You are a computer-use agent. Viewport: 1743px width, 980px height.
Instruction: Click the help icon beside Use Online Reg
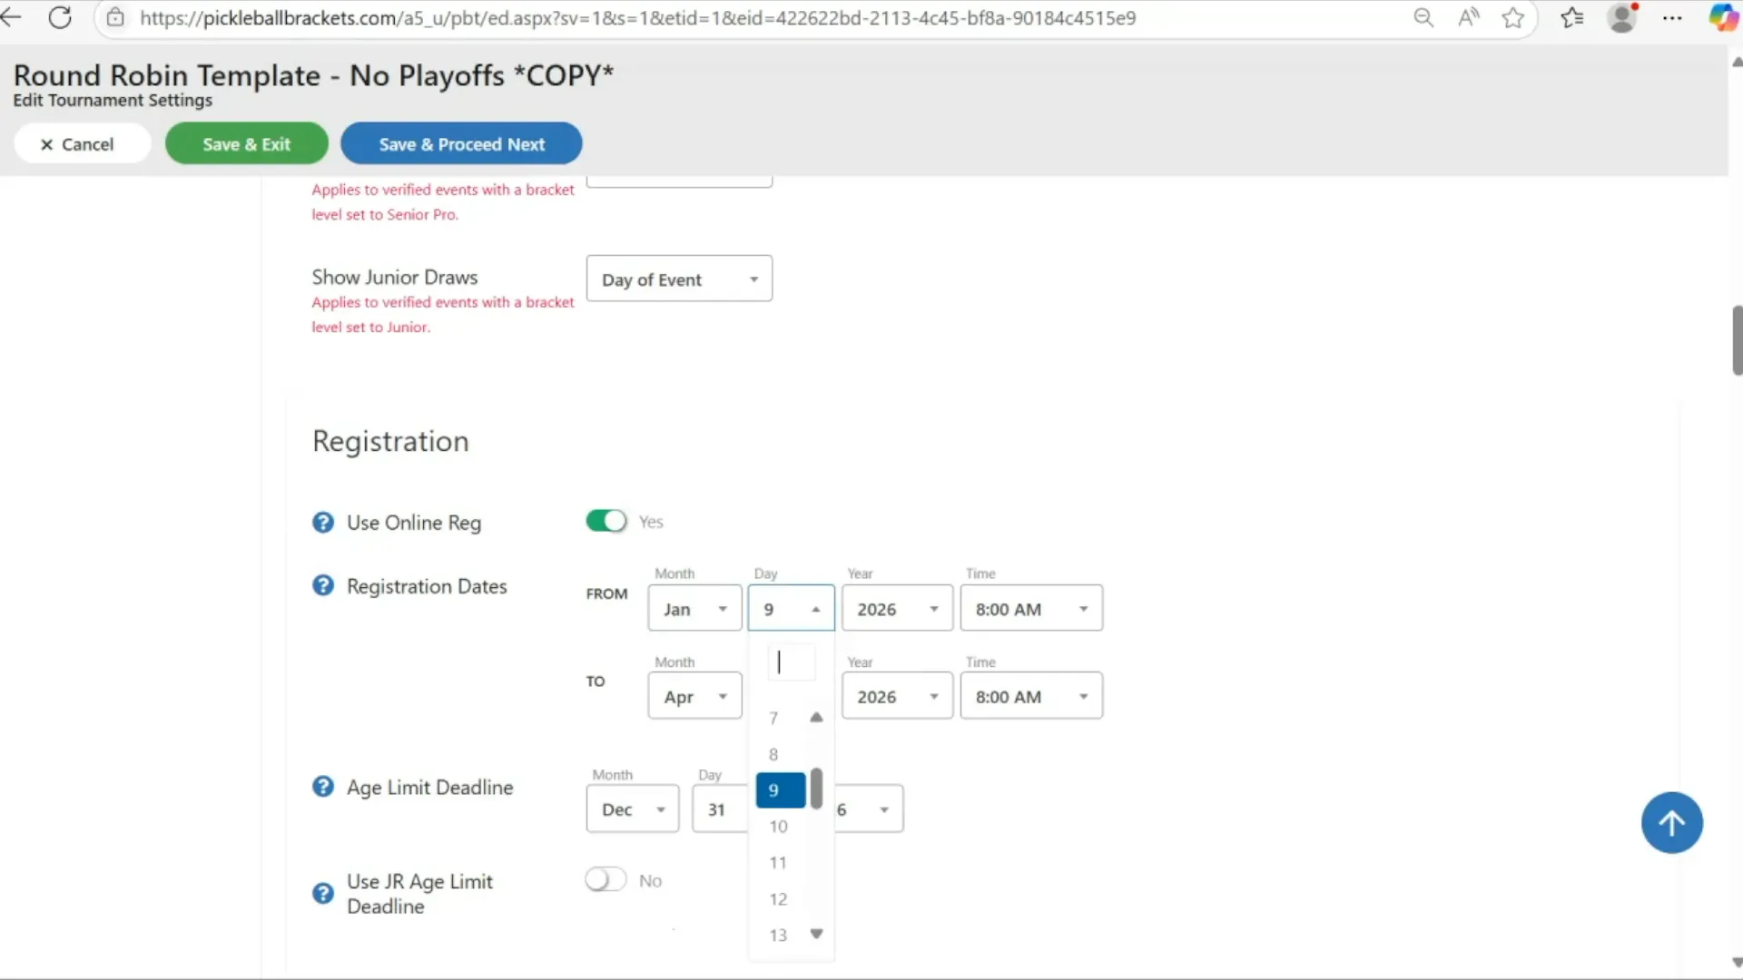[323, 523]
